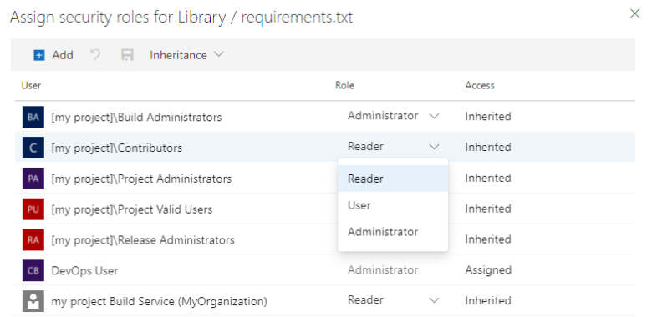Viewport: 652px width, 317px height.
Task: Click Inherited access for Project Administrators row
Action: [488, 178]
